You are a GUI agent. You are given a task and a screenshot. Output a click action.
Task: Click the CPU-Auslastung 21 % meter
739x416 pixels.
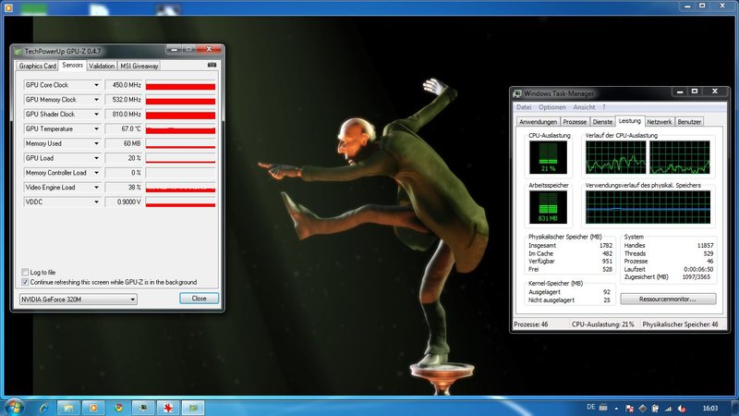coord(548,157)
